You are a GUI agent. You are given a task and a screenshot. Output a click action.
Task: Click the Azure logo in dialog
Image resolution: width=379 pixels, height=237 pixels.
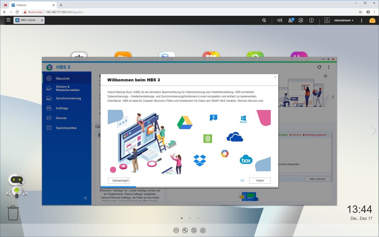(243, 119)
